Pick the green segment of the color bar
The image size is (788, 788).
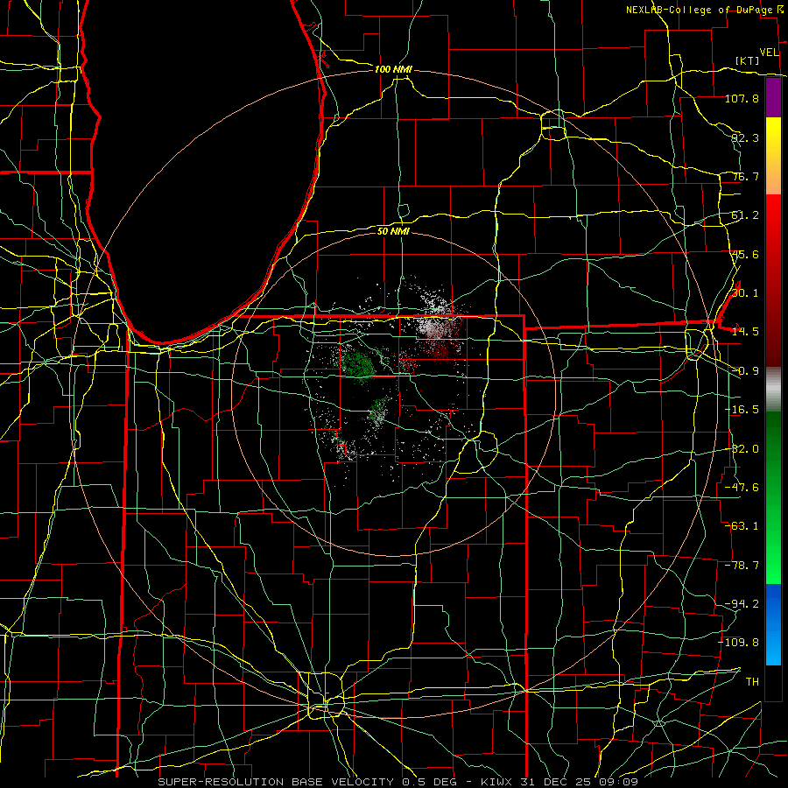773,497
